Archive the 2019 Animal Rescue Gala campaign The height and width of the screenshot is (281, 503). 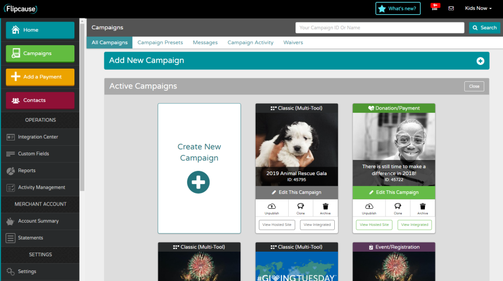pyautogui.click(x=325, y=209)
